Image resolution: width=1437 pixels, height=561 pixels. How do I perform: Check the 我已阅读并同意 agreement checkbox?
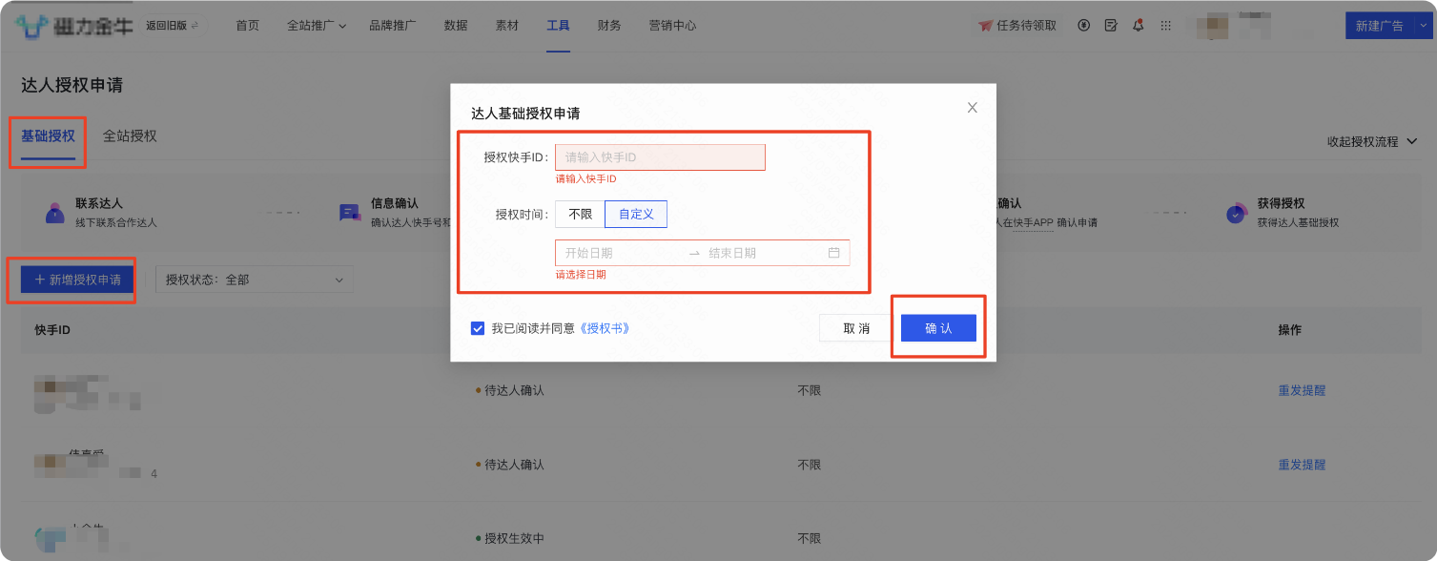[477, 328]
